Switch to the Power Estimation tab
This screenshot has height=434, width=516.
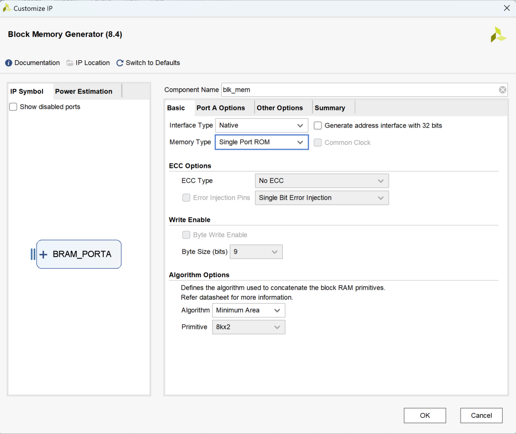coord(84,91)
